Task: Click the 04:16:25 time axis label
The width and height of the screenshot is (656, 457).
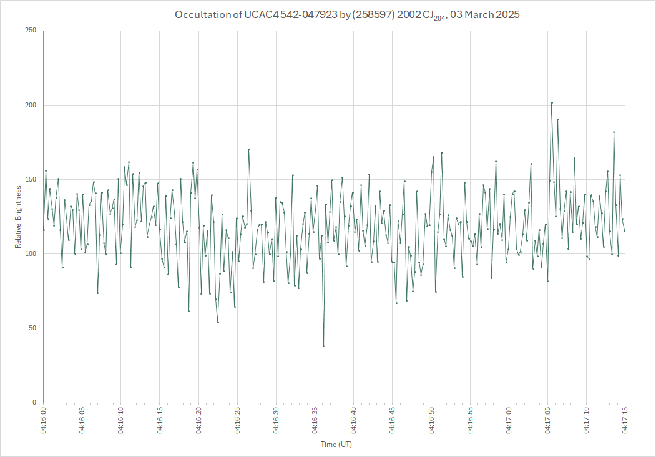Action: [x=237, y=420]
